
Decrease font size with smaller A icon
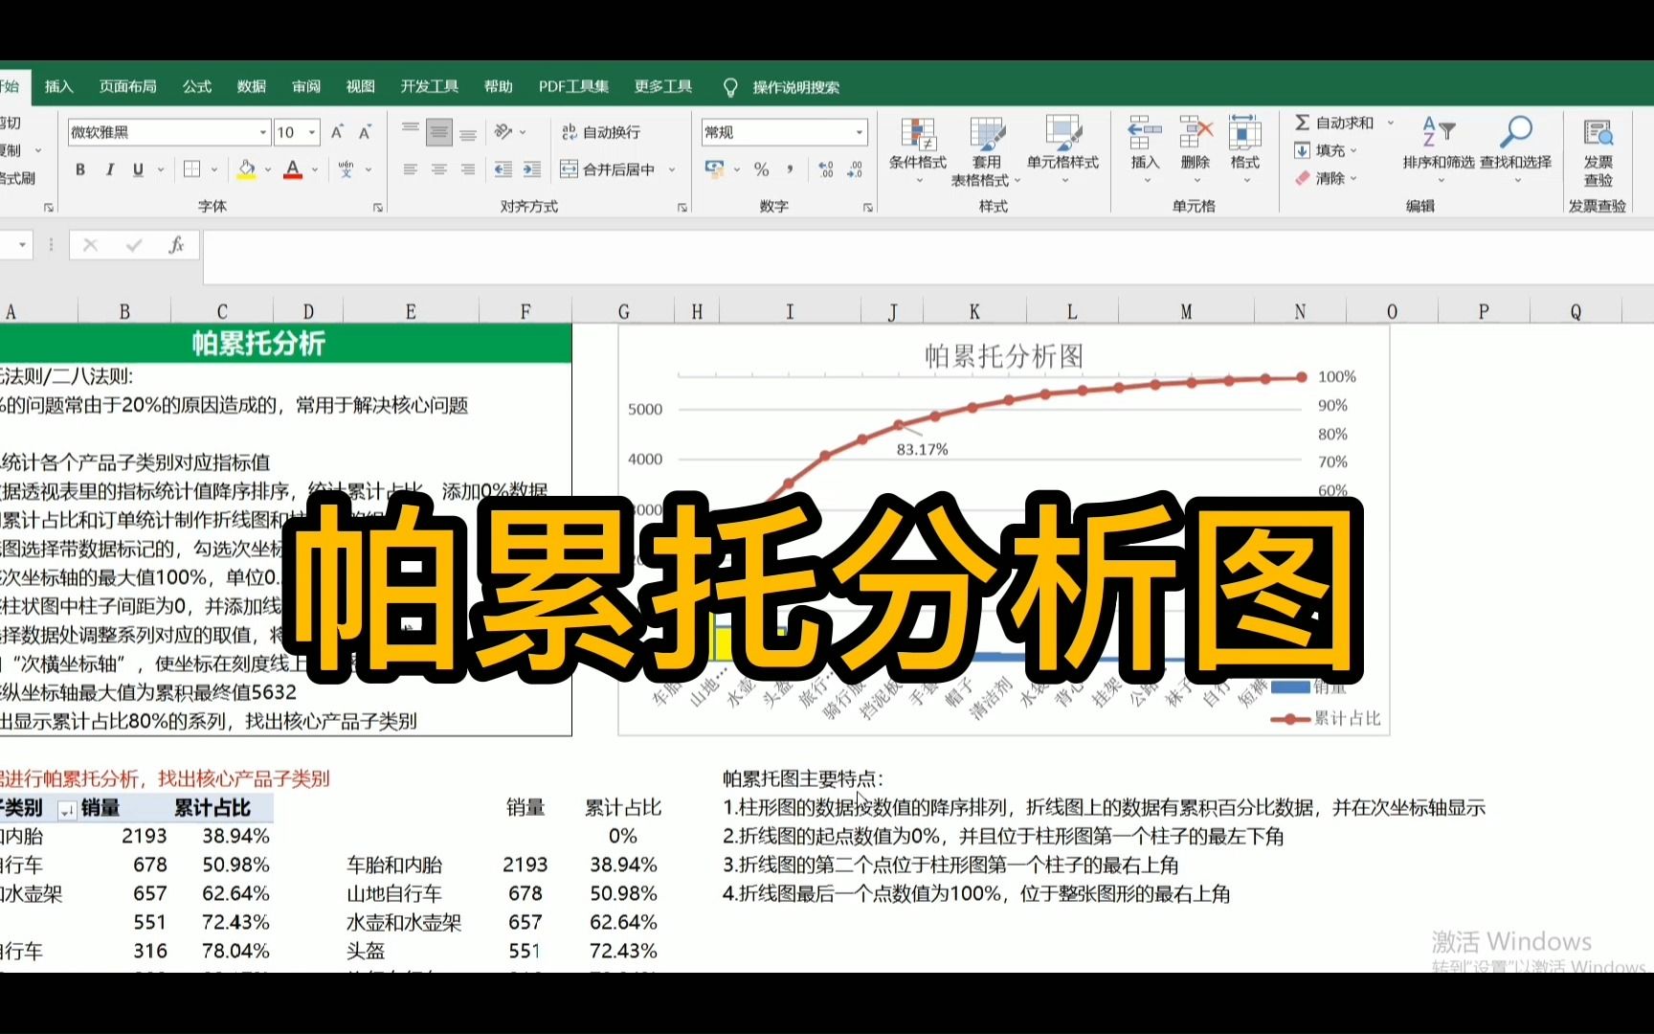[365, 132]
